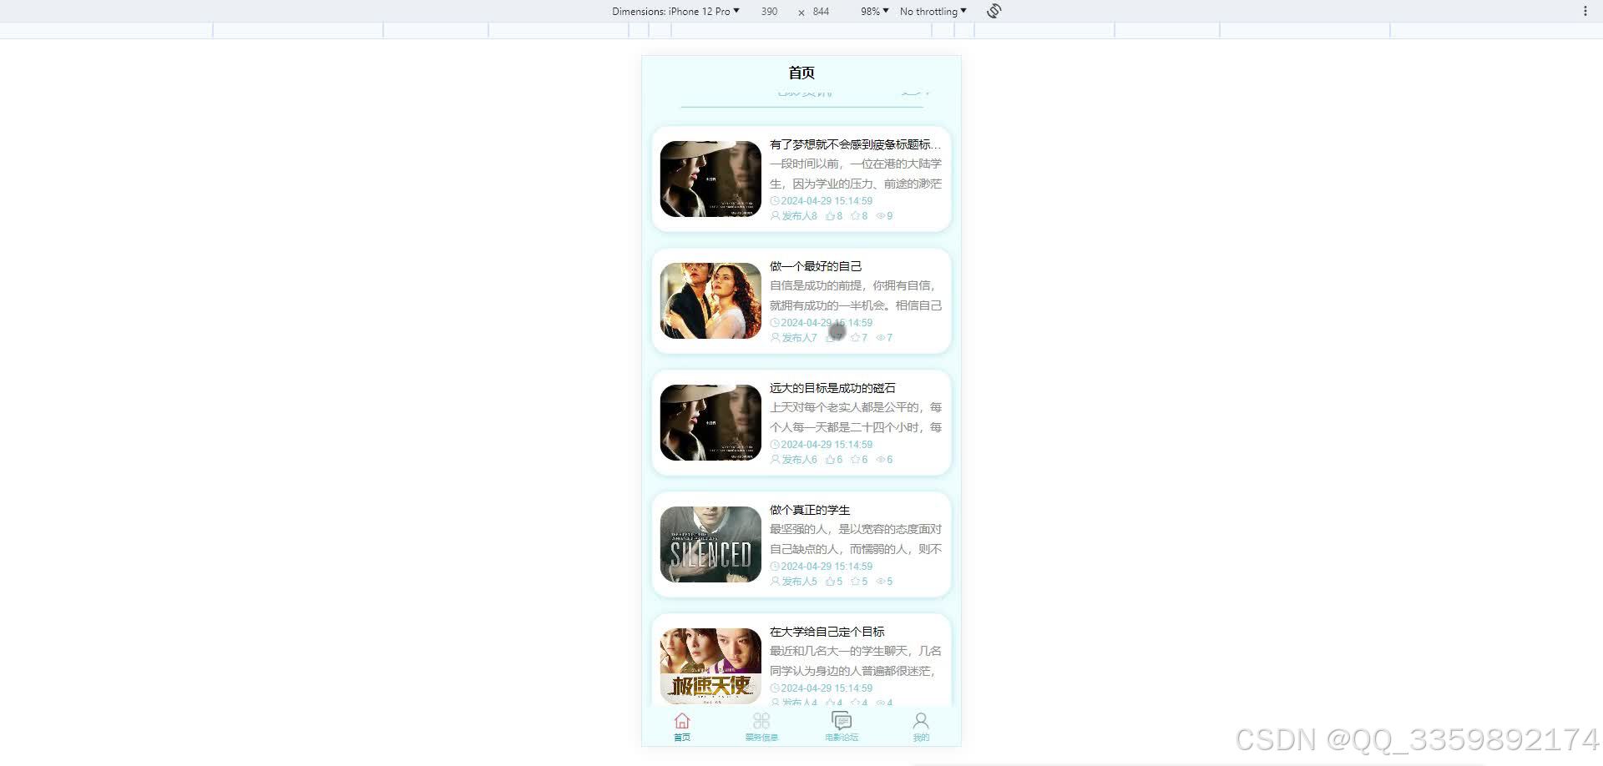Screen dimensions: 1603x766
Task: Click the clock icon on 在大学给自己定个目标 date
Action: [775, 688]
